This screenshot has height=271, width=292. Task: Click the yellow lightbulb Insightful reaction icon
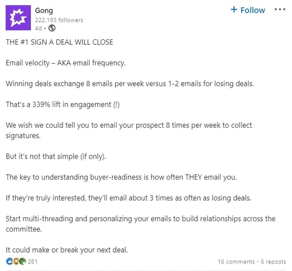pyautogui.click(x=16, y=261)
